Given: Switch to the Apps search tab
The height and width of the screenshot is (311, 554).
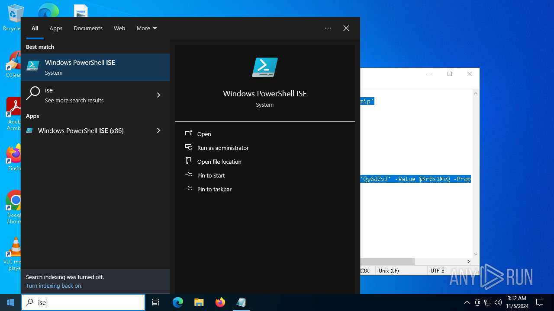Looking at the screenshot, I should click(56, 28).
